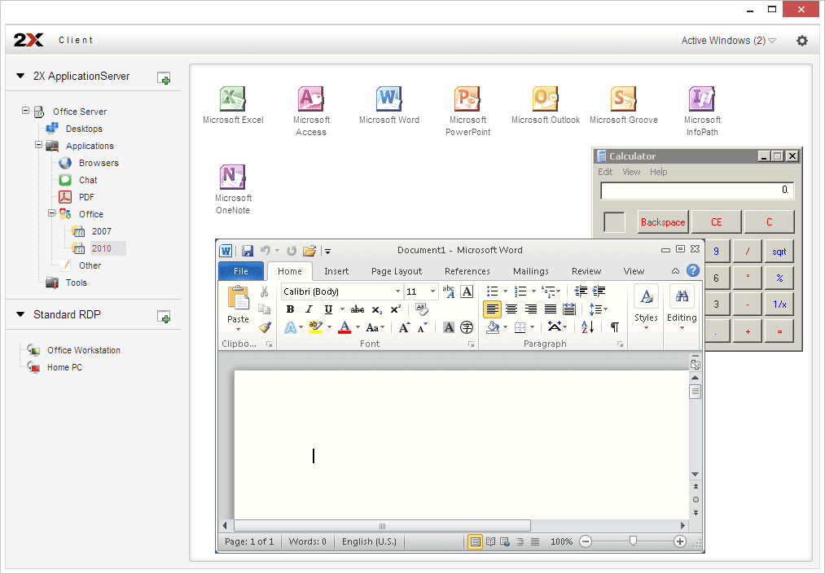Open the Calibri (Body) font name dropdown
This screenshot has width=825, height=574.
(x=397, y=291)
